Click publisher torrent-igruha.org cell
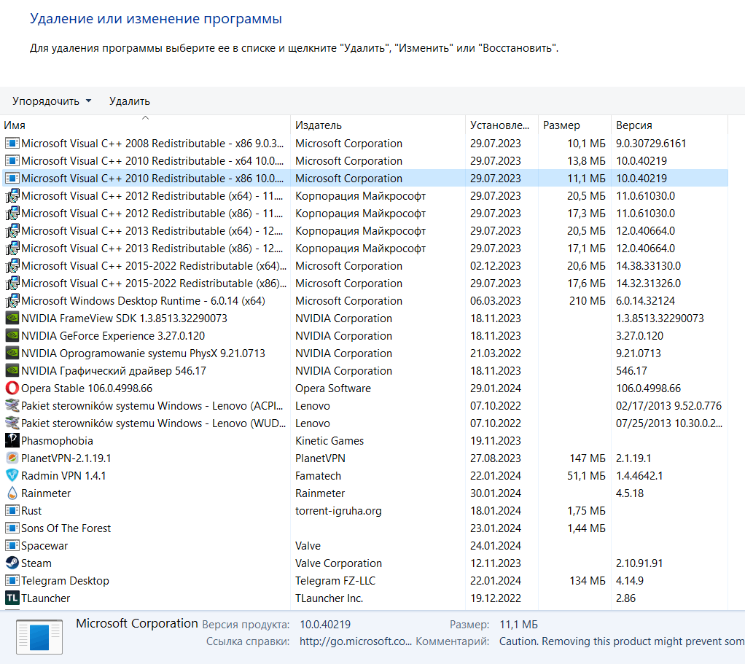 [x=338, y=511]
